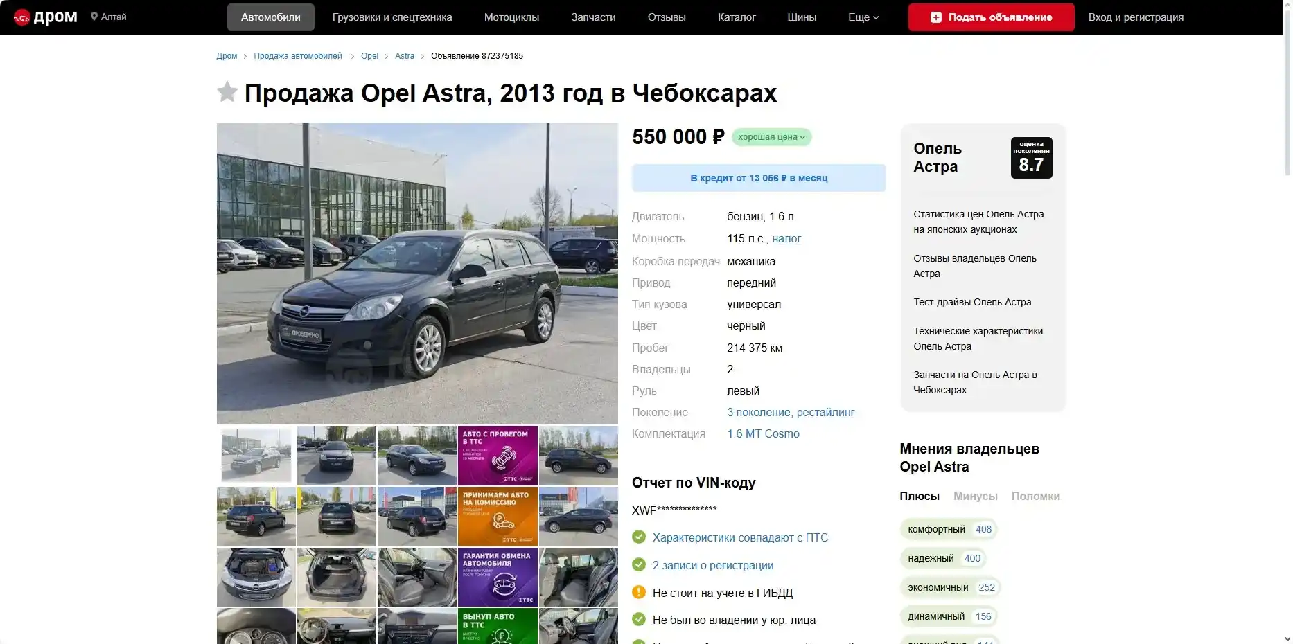Click the комфортный 408 tag
Image resolution: width=1293 pixels, height=644 pixels.
(x=949, y=529)
